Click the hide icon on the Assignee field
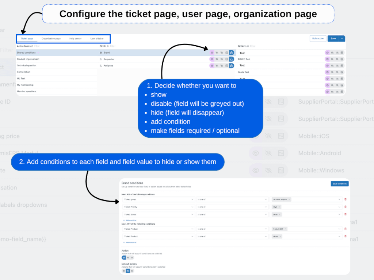Image resolution: width=374 pixels, height=280 pixels. coord(222,66)
